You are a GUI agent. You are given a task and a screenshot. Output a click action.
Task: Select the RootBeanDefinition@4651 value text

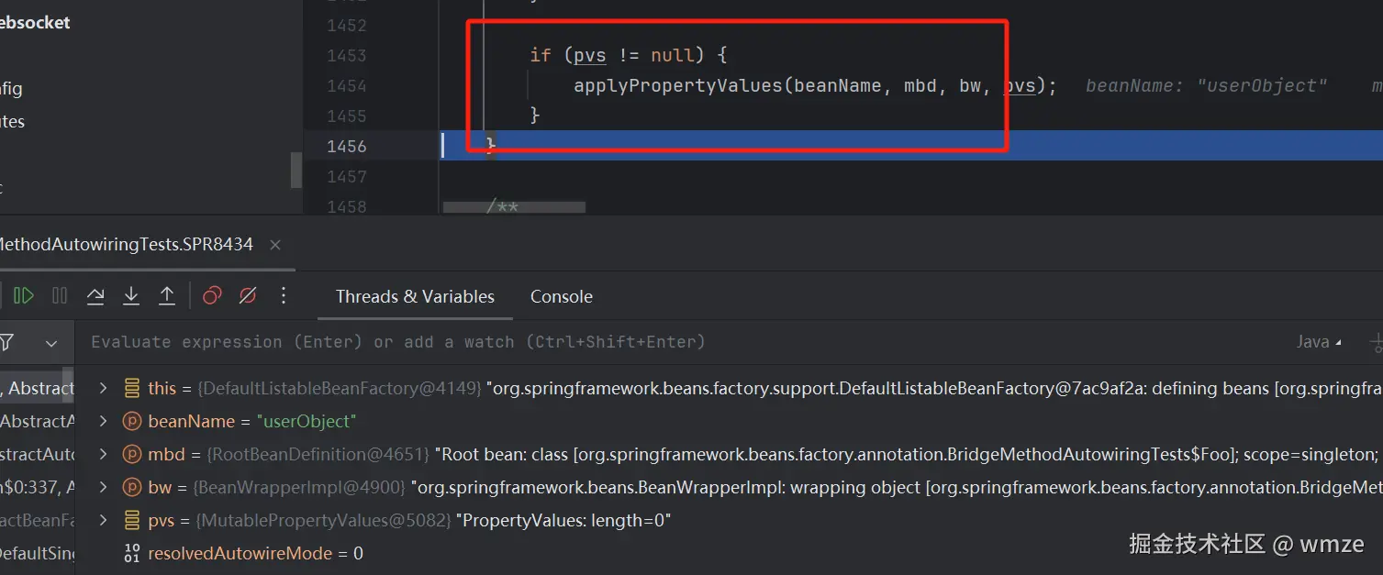pyautogui.click(x=319, y=454)
